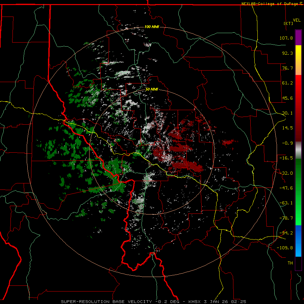Screen dimensions: 304x304
Task: Select the -16.5 legend value
Action: 286,158
